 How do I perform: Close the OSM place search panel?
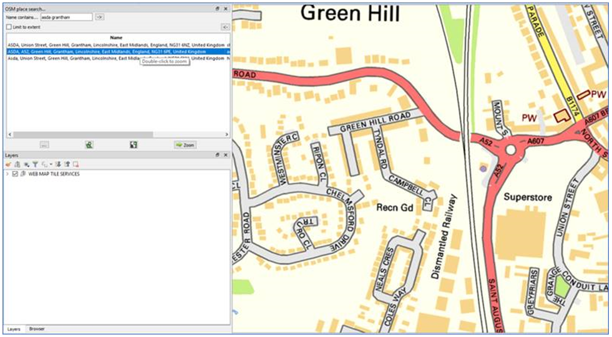(226, 9)
